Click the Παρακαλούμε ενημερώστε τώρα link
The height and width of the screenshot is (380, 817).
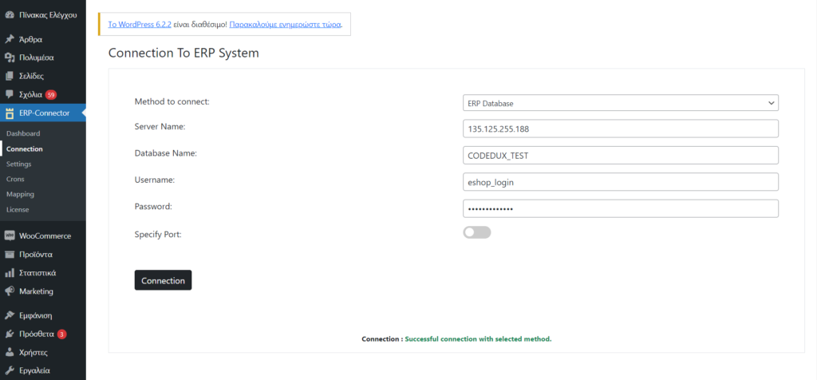click(285, 25)
